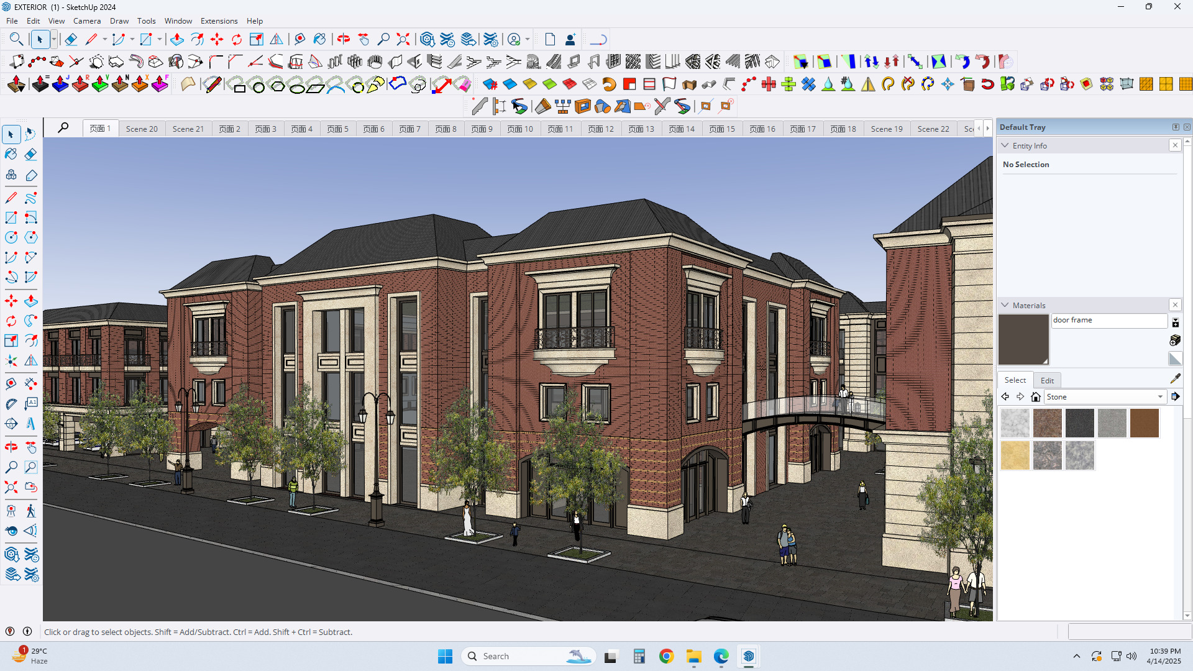Open the new document icon in top toolbar
Screen dimensions: 1193x671
click(x=550, y=40)
